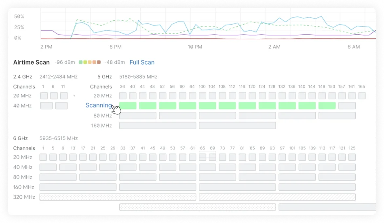Viewport: 384px width, 223px height.
Task: Click the brown signal legend swatch
Action: coord(99,62)
